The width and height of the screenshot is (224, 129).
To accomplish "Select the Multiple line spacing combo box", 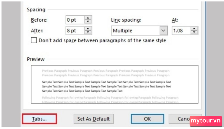I will tap(139, 31).
